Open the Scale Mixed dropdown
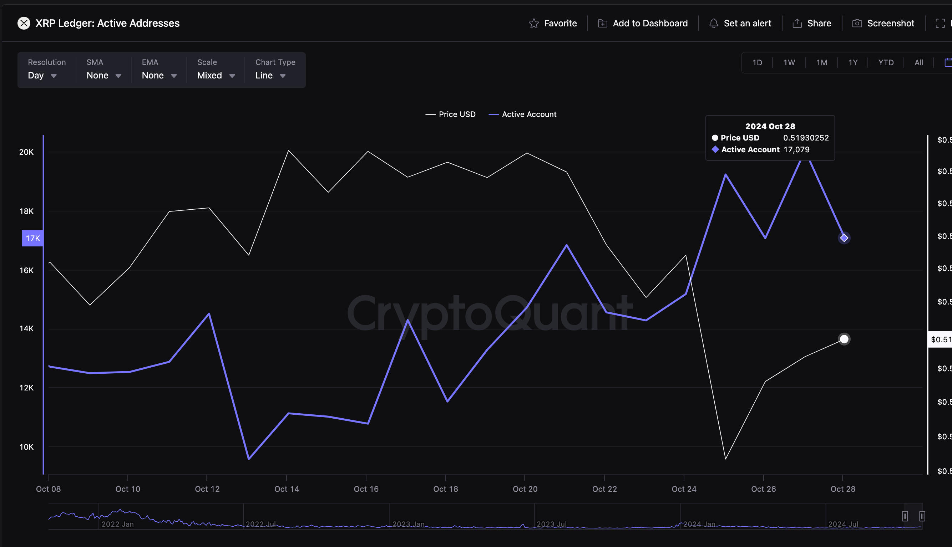Viewport: 952px width, 547px height. point(216,70)
